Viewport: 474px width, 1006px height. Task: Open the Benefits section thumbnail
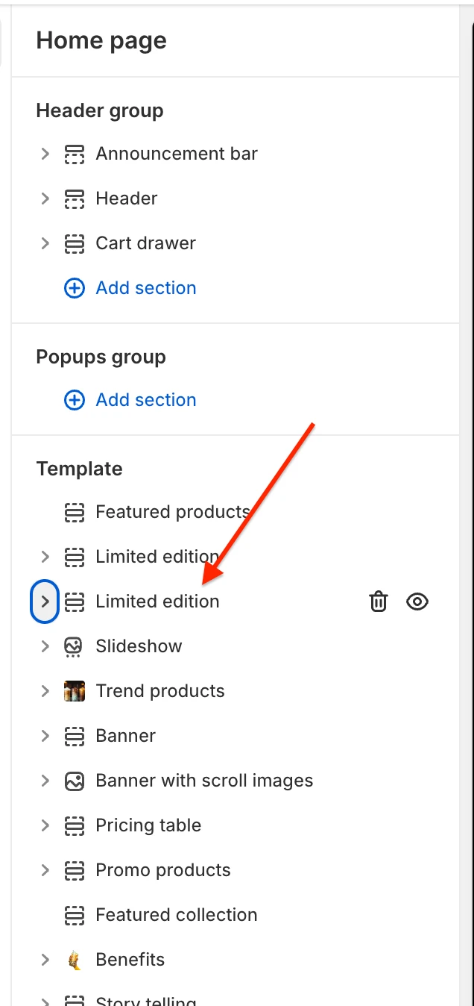coord(74,960)
